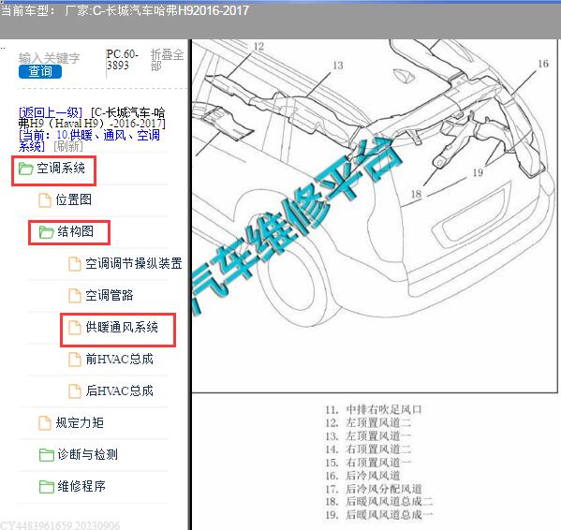Select legend line 17. 后冷风分配风道

coord(374,489)
